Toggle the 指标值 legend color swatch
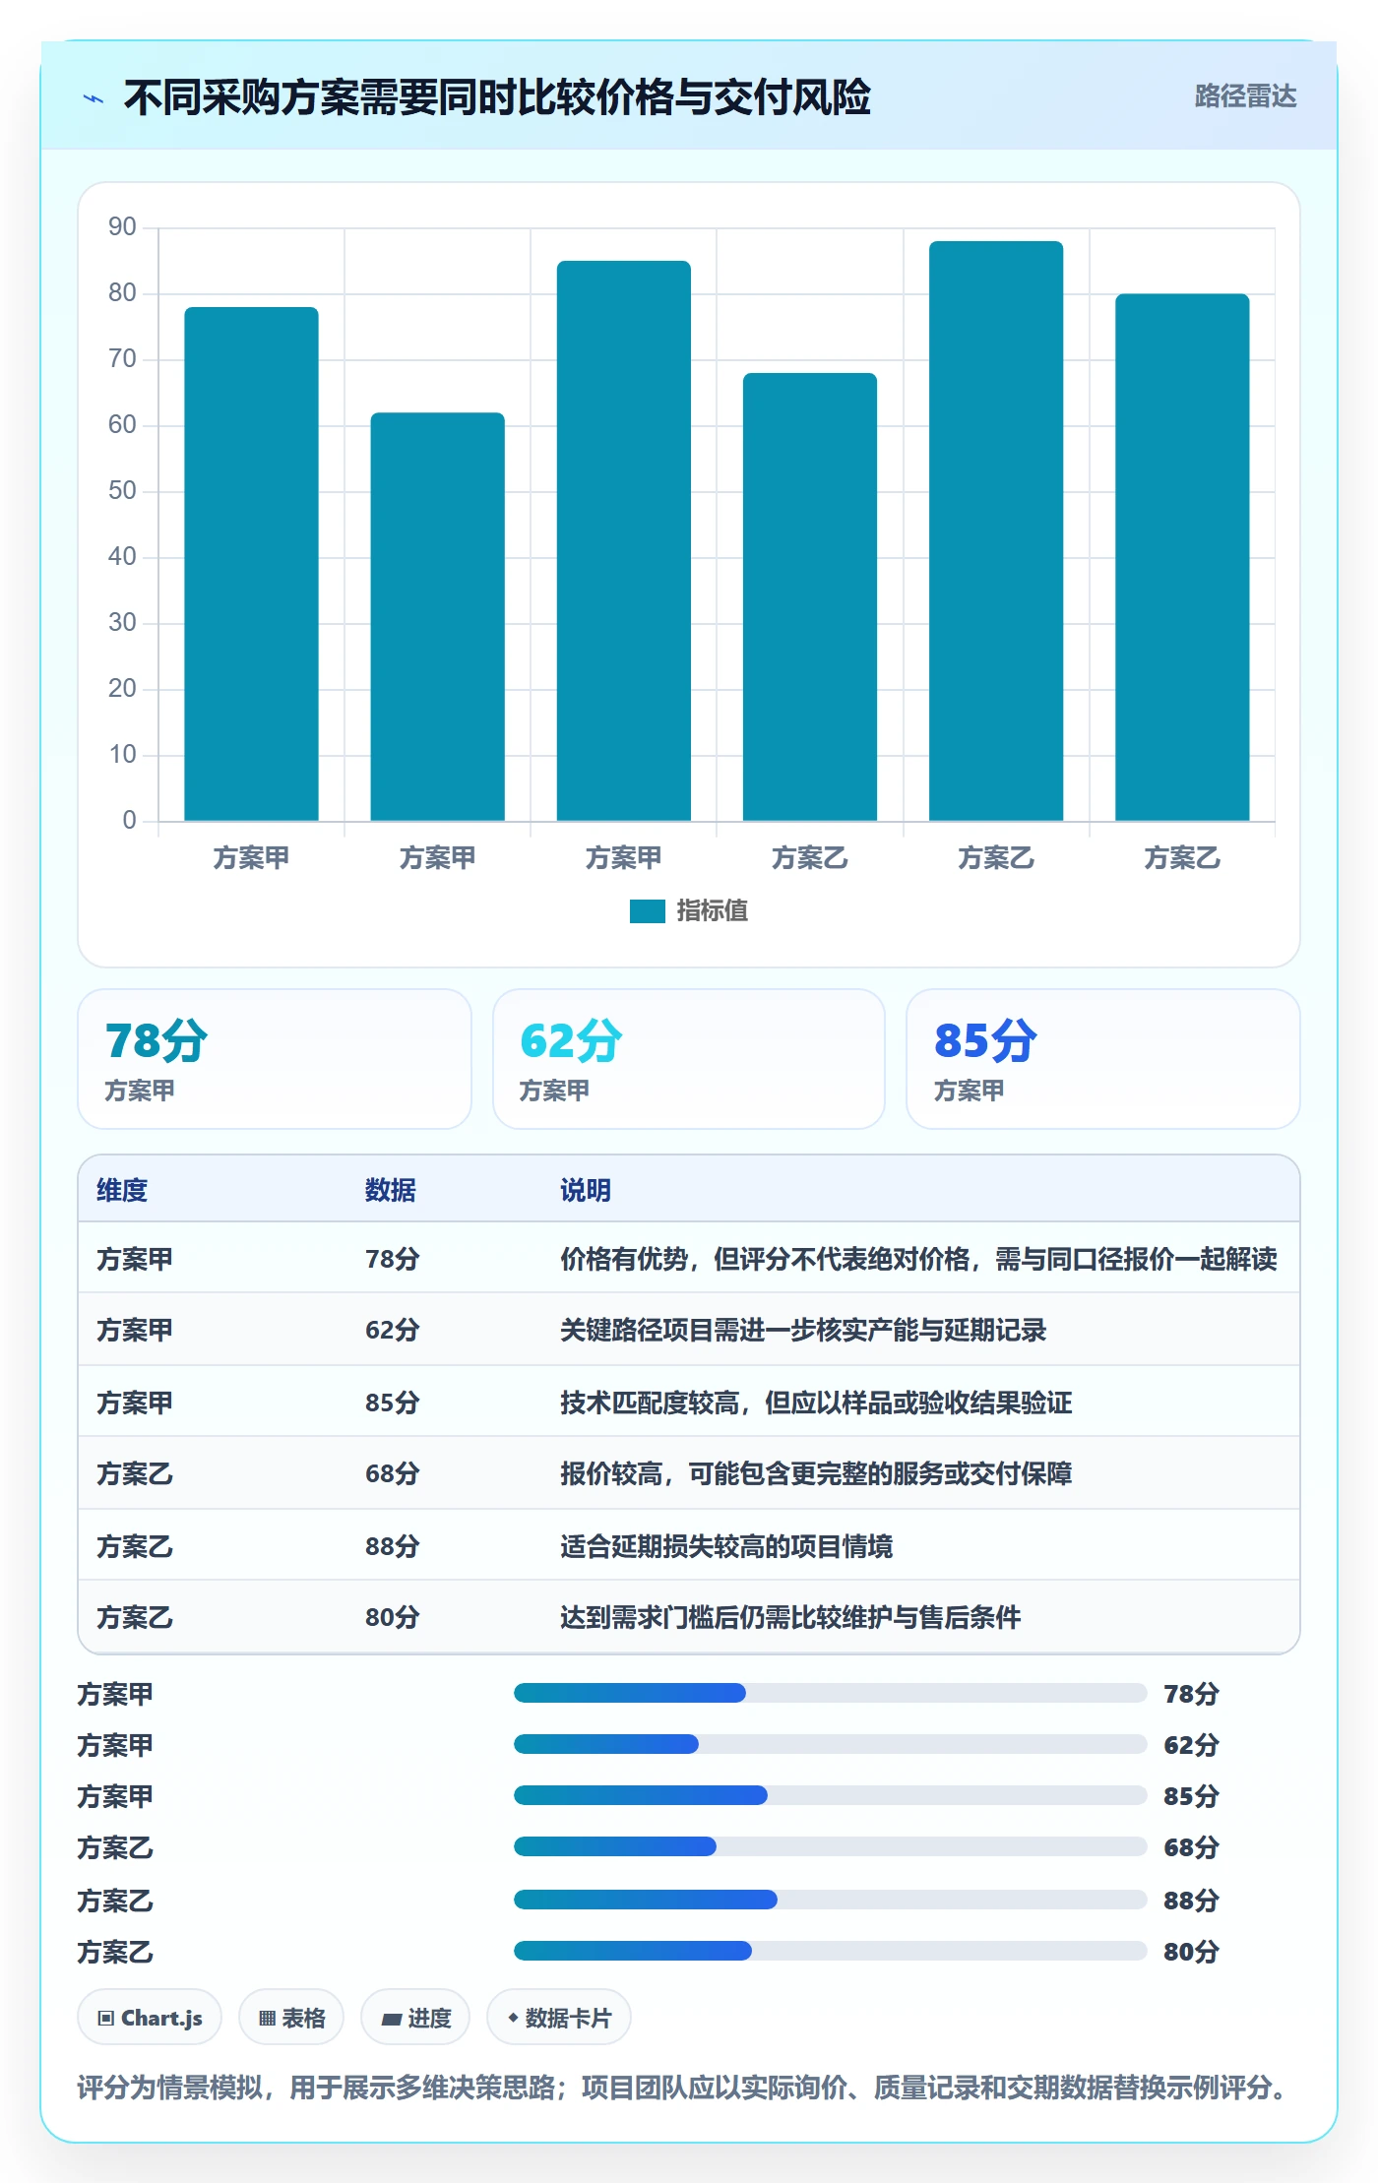1378x2183 pixels. 647,911
